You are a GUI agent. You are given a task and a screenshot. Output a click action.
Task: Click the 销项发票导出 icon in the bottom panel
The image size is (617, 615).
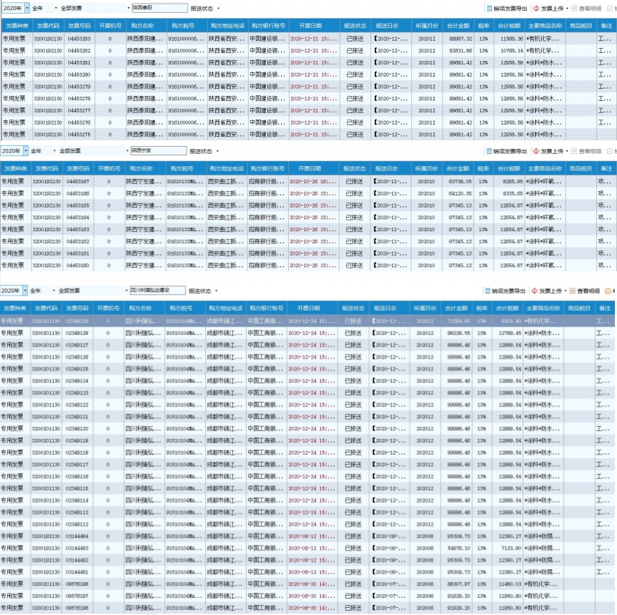point(487,291)
